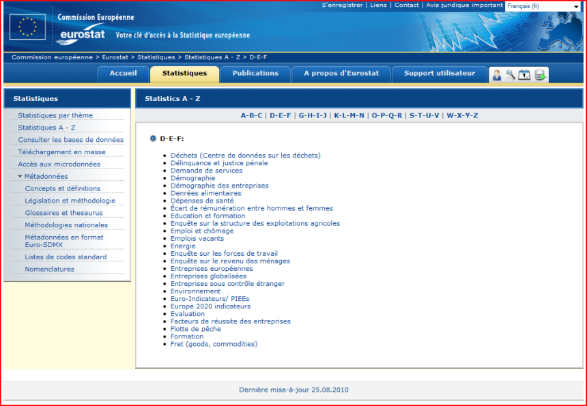
Task: Open Enquête sur la structure des exploitations agricoles
Action: (255, 223)
